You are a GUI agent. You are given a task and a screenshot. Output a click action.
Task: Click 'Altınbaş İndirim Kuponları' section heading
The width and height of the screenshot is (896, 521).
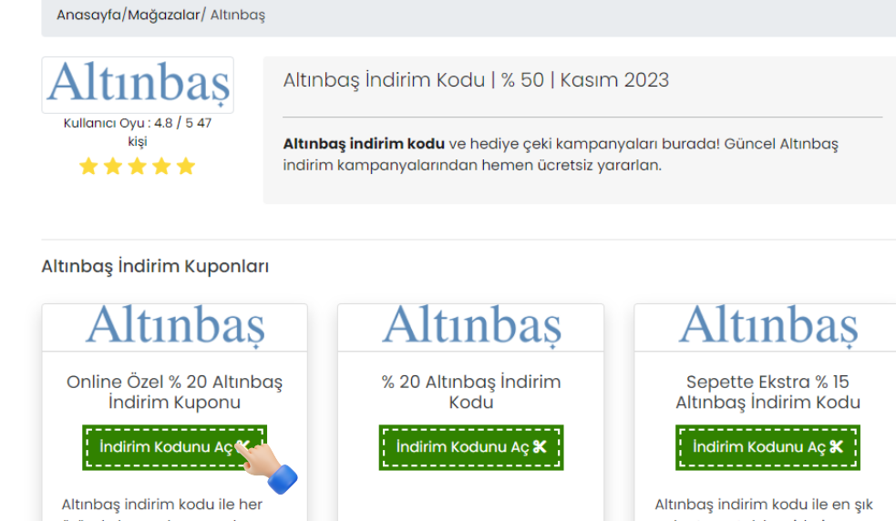(x=155, y=266)
